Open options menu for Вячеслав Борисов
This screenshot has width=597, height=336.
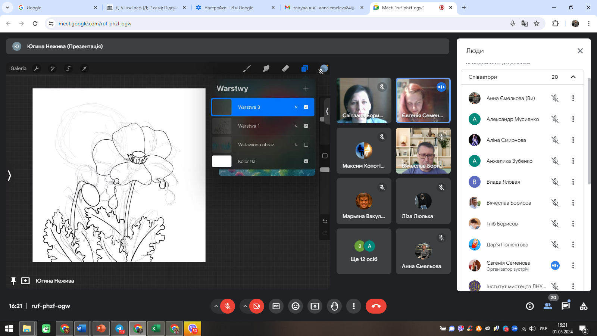[573, 203]
